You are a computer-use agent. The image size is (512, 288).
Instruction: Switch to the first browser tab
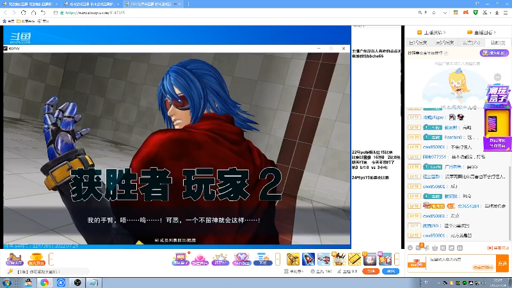(30, 4)
